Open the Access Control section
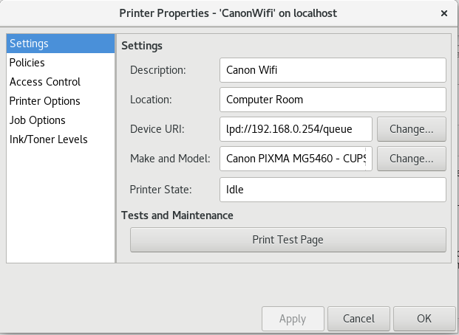Image resolution: width=459 pixels, height=335 pixels. point(61,82)
